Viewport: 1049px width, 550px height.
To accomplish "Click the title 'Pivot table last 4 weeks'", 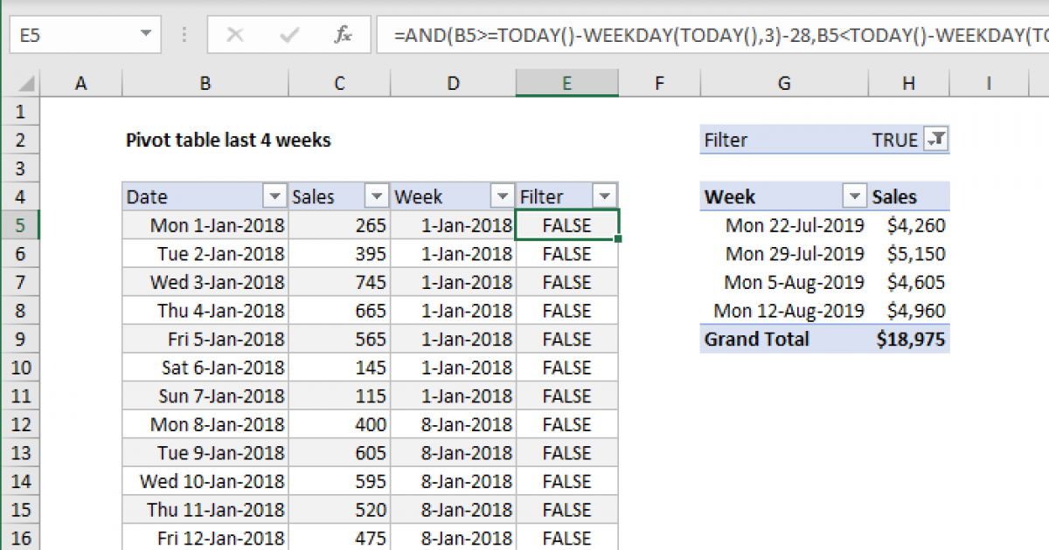I will click(x=228, y=140).
